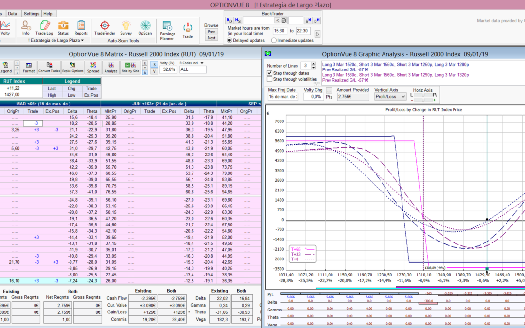525x328 pixels.
Task: Click the Info toolbar icon
Action: pyautogui.click(x=26, y=28)
